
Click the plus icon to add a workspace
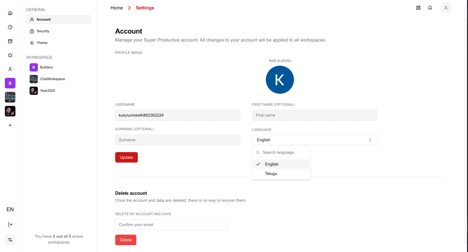point(10,125)
